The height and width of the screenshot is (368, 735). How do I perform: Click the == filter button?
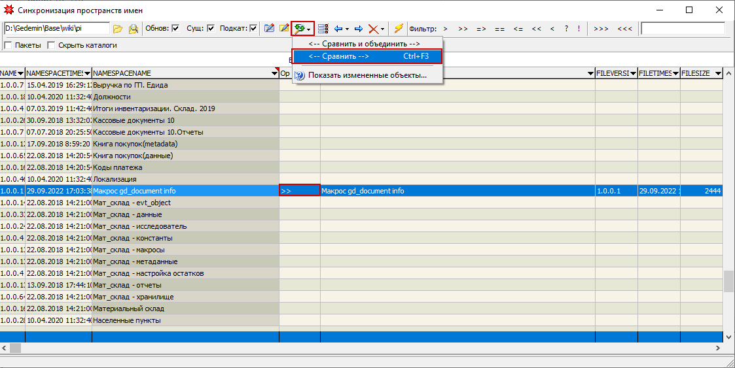[x=499, y=29]
